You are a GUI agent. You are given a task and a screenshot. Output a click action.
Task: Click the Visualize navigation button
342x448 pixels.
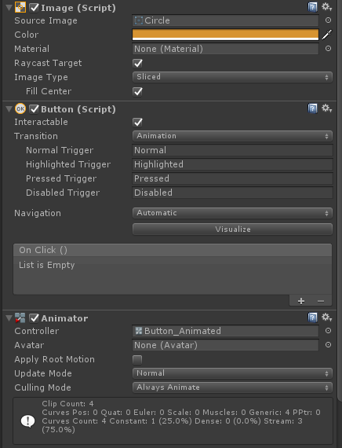[x=232, y=230]
